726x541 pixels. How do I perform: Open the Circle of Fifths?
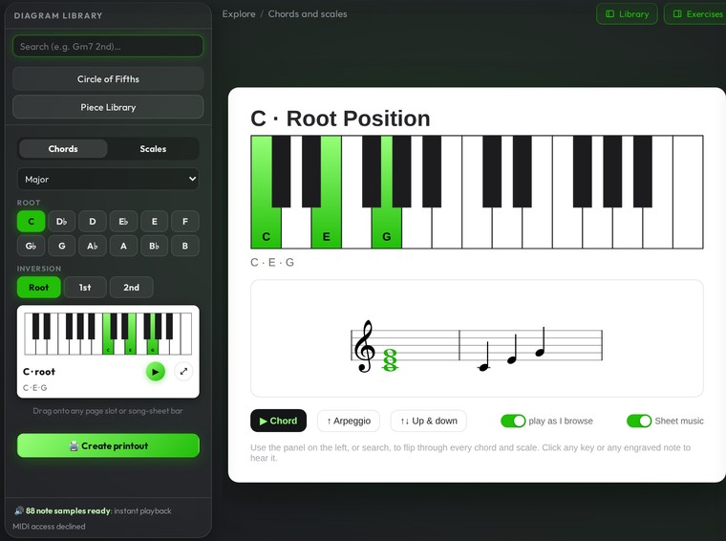(108, 78)
